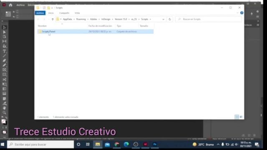Click AppData in the address path
Screen dimensions: 267x150
[68, 19]
